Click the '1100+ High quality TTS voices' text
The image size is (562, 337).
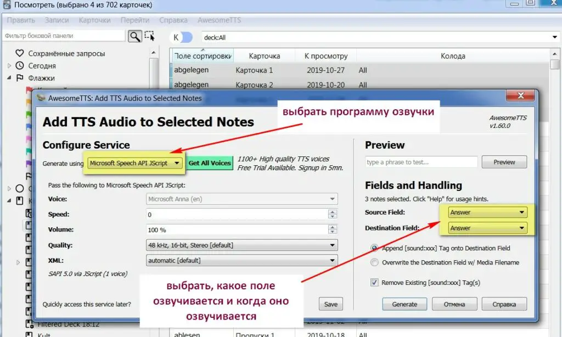[283, 159]
